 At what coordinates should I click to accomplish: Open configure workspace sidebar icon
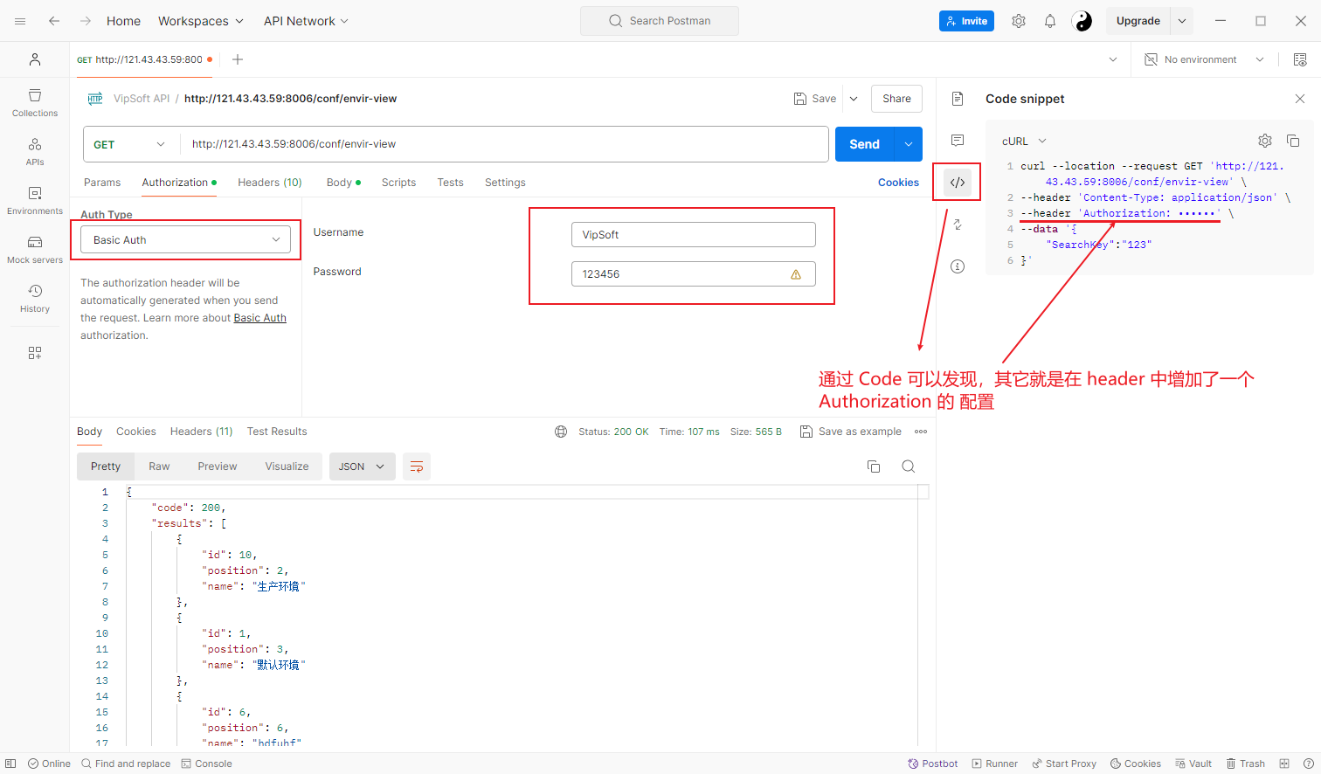click(x=35, y=353)
